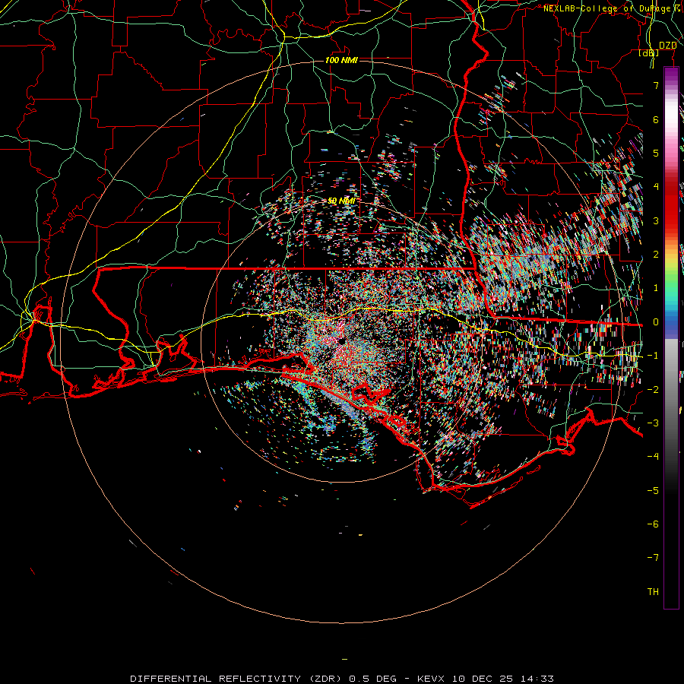
Task: Click the purple top of the color bar
Action: pos(671,74)
